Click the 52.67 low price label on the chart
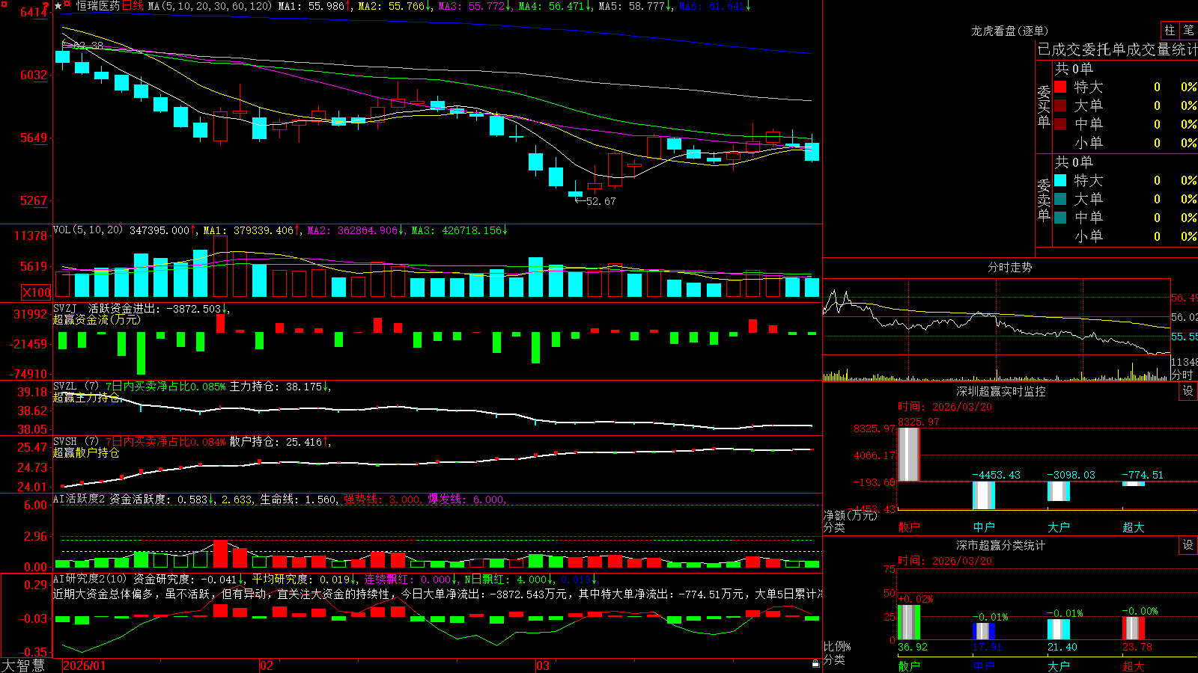This screenshot has width=1198, height=673. [600, 201]
